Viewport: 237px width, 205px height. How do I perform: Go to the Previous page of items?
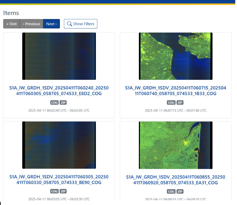[x=31, y=24]
